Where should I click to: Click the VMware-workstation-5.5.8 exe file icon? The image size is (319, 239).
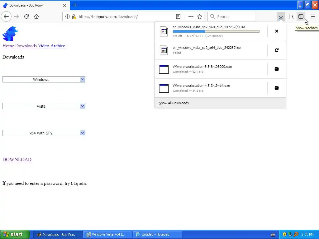point(164,69)
